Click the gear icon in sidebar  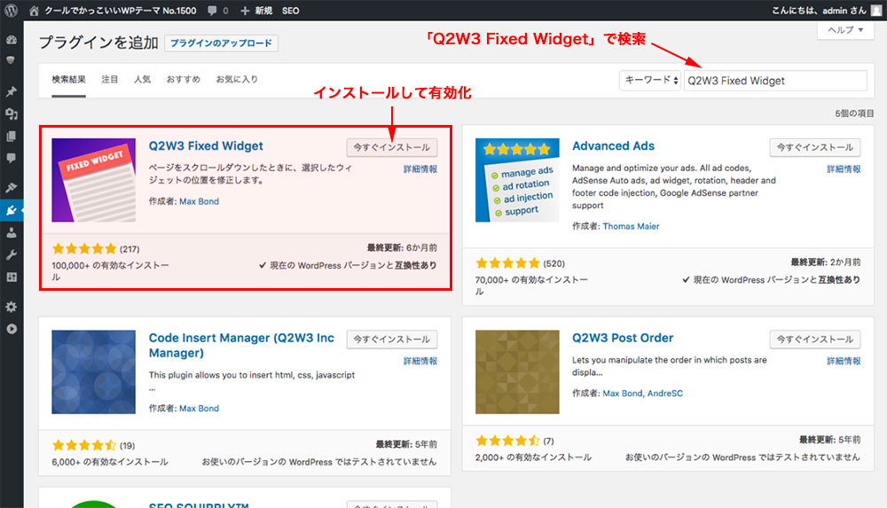click(x=12, y=307)
